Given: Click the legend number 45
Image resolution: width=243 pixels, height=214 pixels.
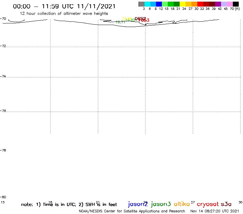Looking at the screenshot, I should coord(226,9).
